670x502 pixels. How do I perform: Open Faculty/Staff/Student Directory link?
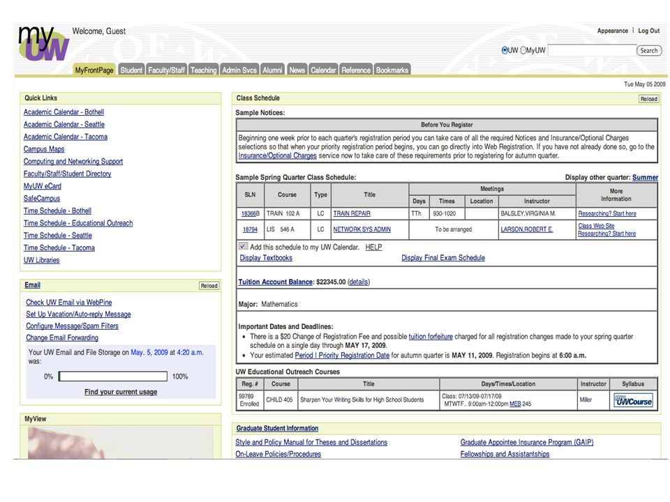(68, 174)
